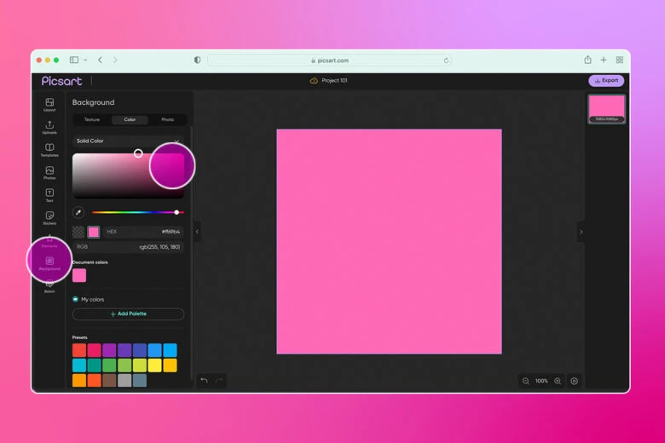Image resolution: width=665 pixels, height=443 pixels.
Task: Open the Layout tool in sidebar
Action: pos(49,105)
